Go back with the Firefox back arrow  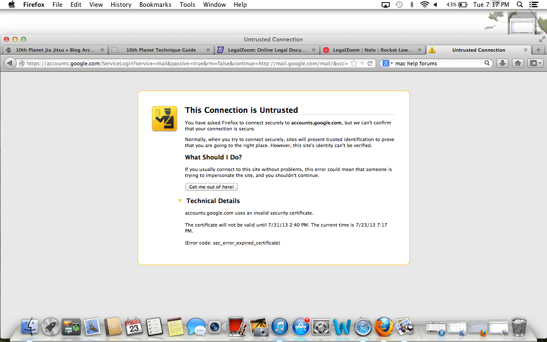pos(9,63)
